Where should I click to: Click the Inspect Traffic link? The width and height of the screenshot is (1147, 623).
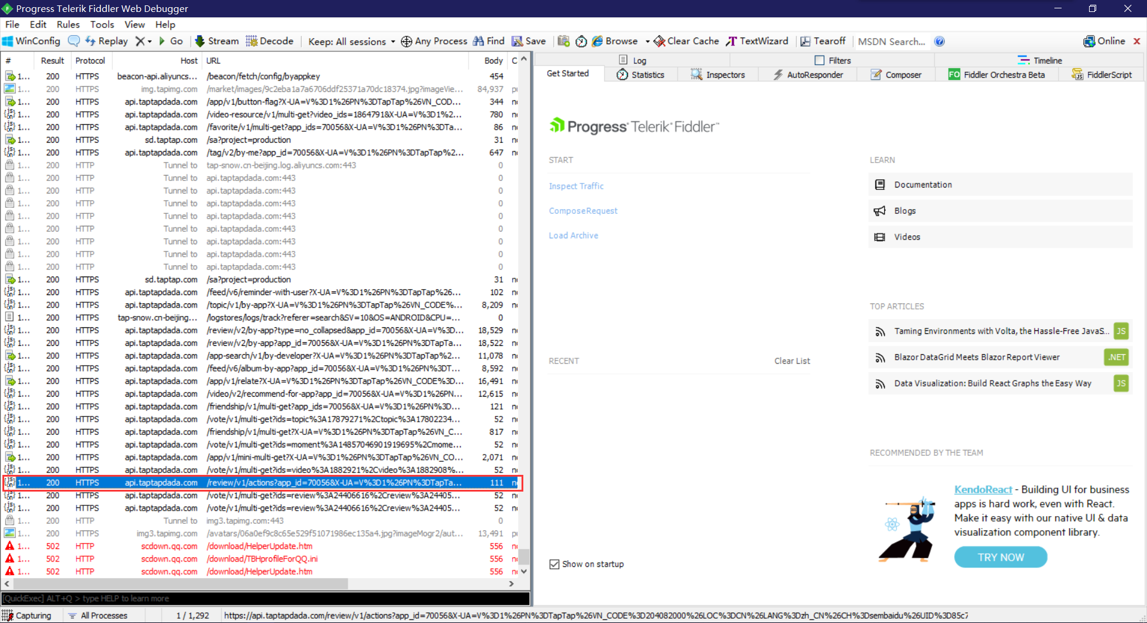576,186
